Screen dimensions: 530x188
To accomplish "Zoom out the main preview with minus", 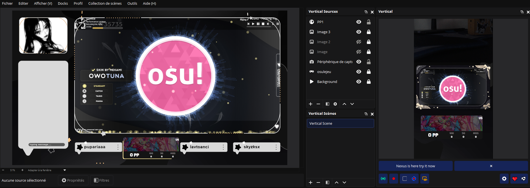I will [3, 170].
